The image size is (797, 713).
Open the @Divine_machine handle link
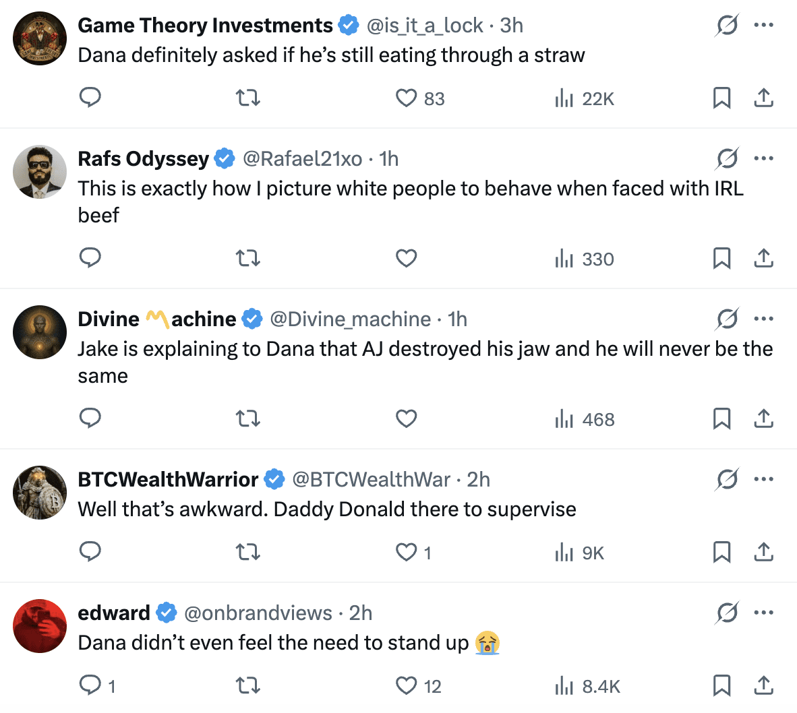[x=350, y=319]
